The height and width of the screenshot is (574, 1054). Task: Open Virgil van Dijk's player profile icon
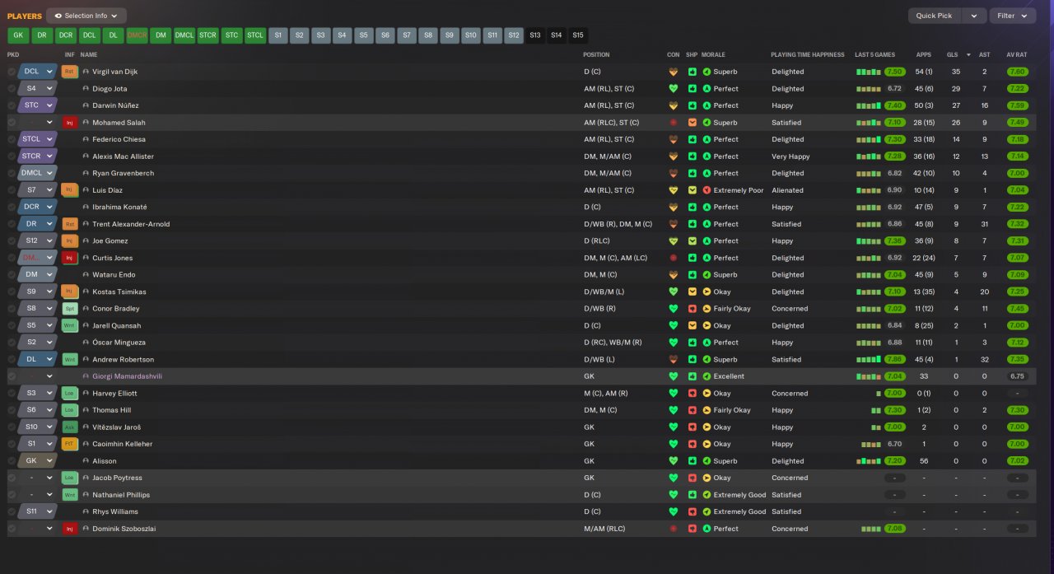tap(86, 72)
